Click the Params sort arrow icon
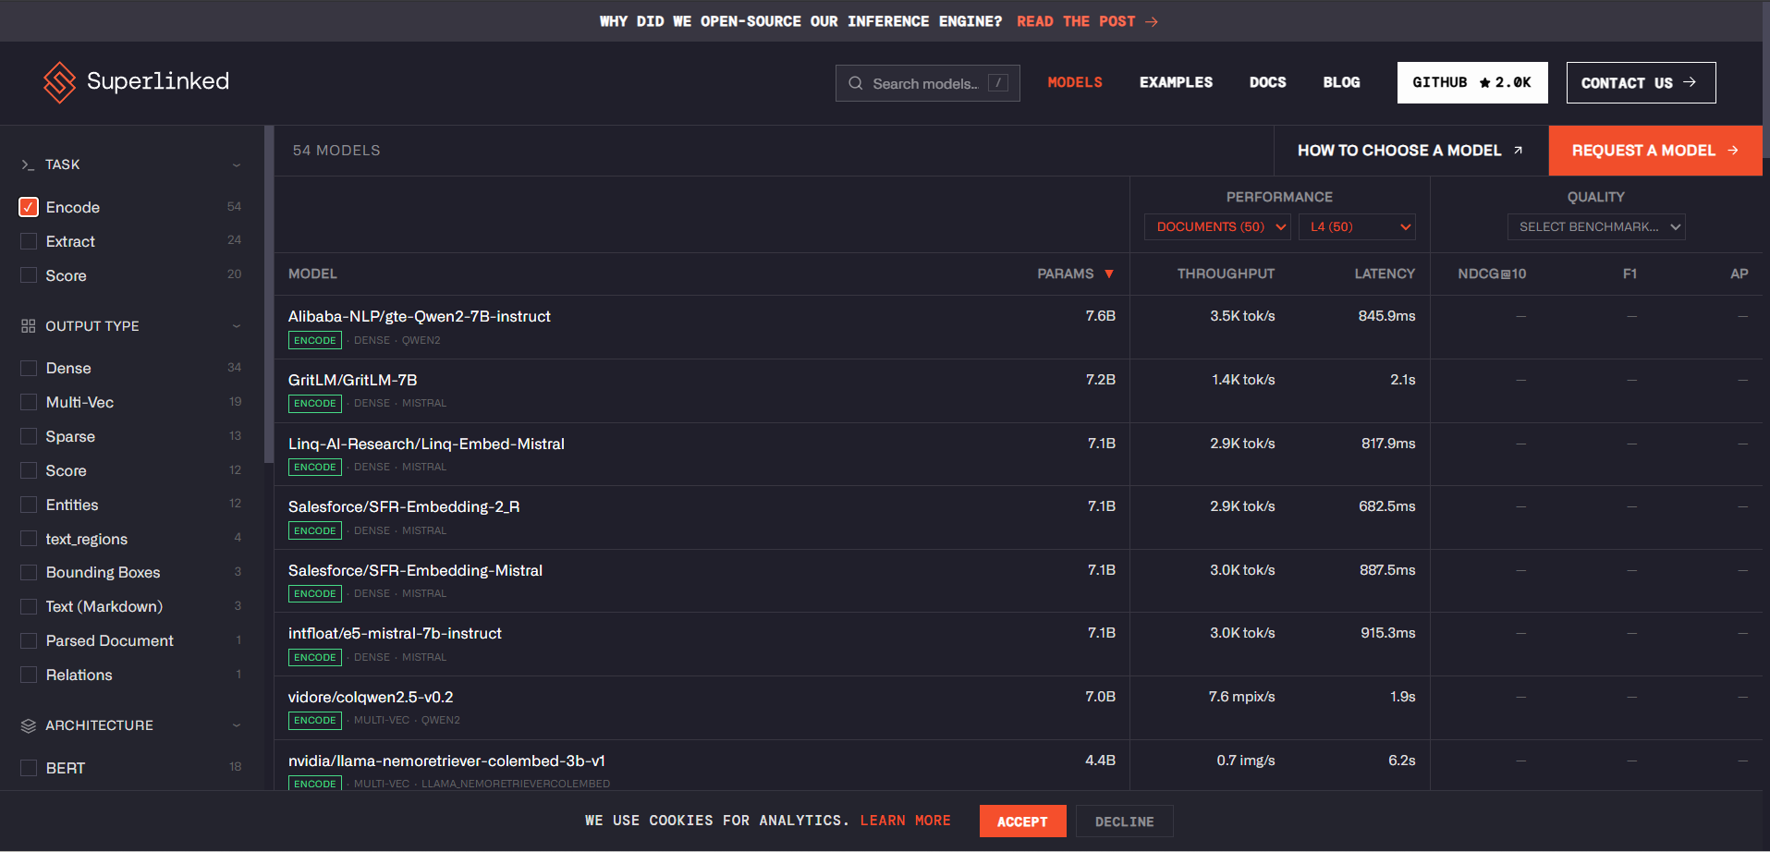The image size is (1770, 852). pos(1109,274)
